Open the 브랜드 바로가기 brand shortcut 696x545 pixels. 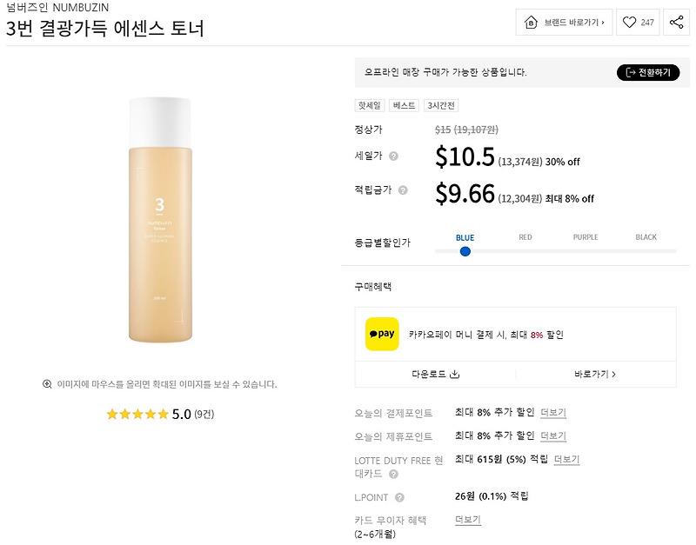[565, 23]
